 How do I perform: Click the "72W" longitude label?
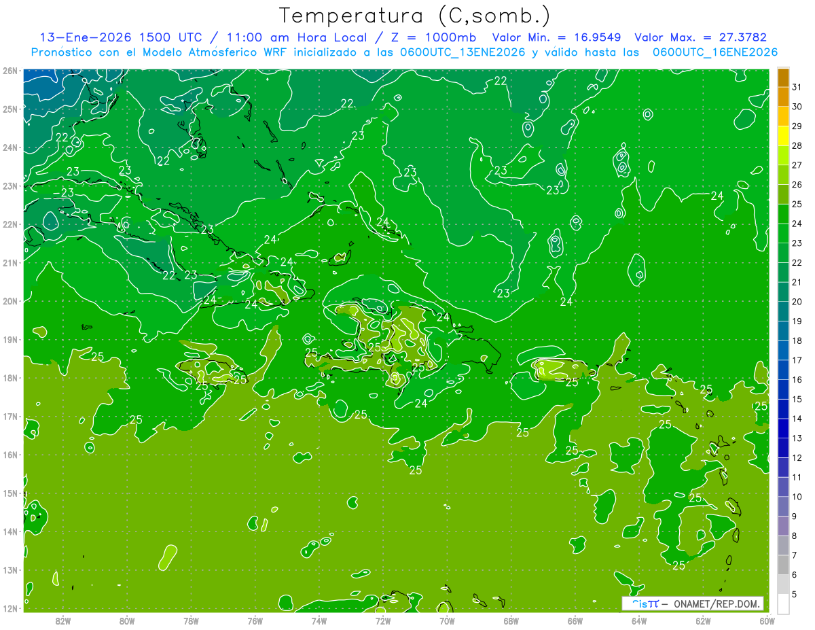click(383, 620)
